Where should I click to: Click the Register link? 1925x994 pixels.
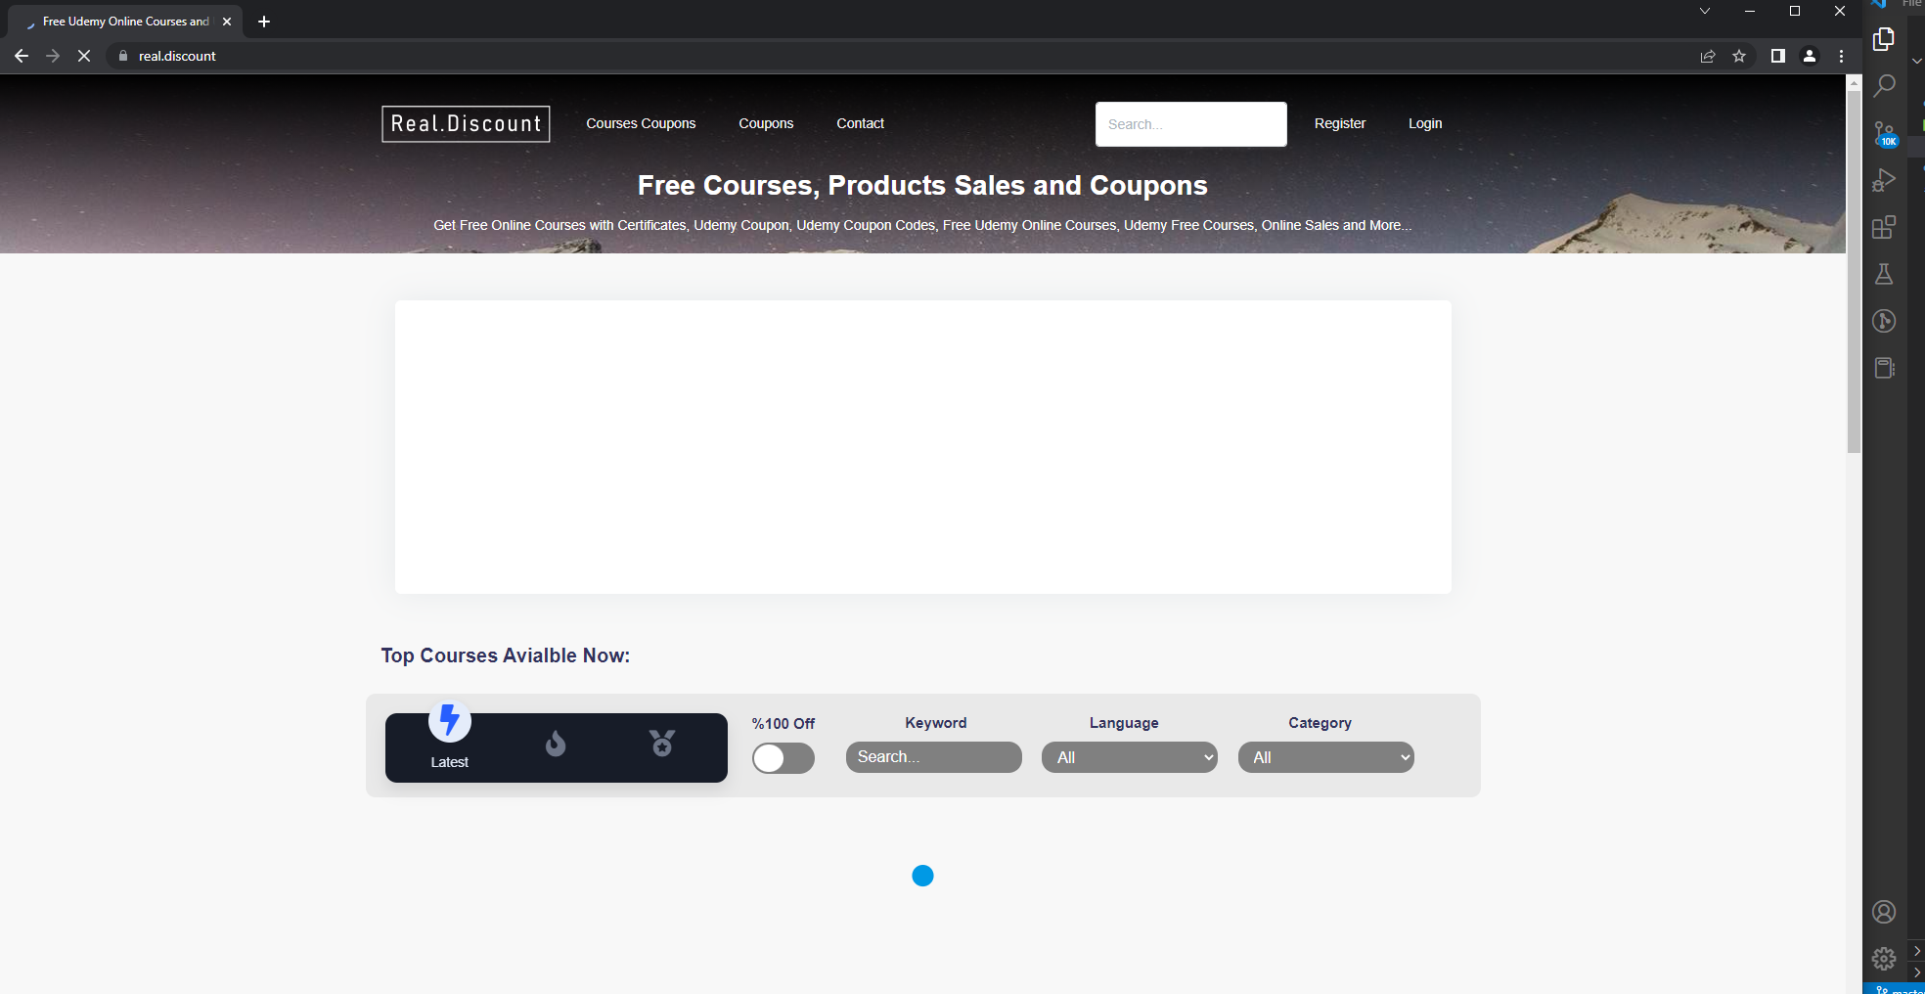[x=1340, y=123]
